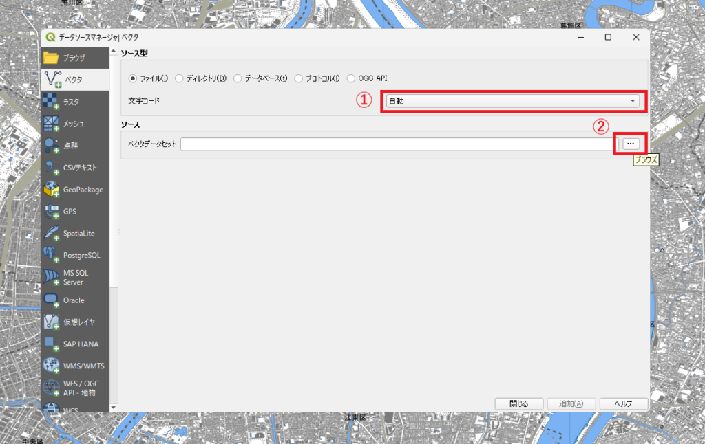The image size is (705, 444).
Task: Click the ヘルプ (Help) button
Action: 623,403
